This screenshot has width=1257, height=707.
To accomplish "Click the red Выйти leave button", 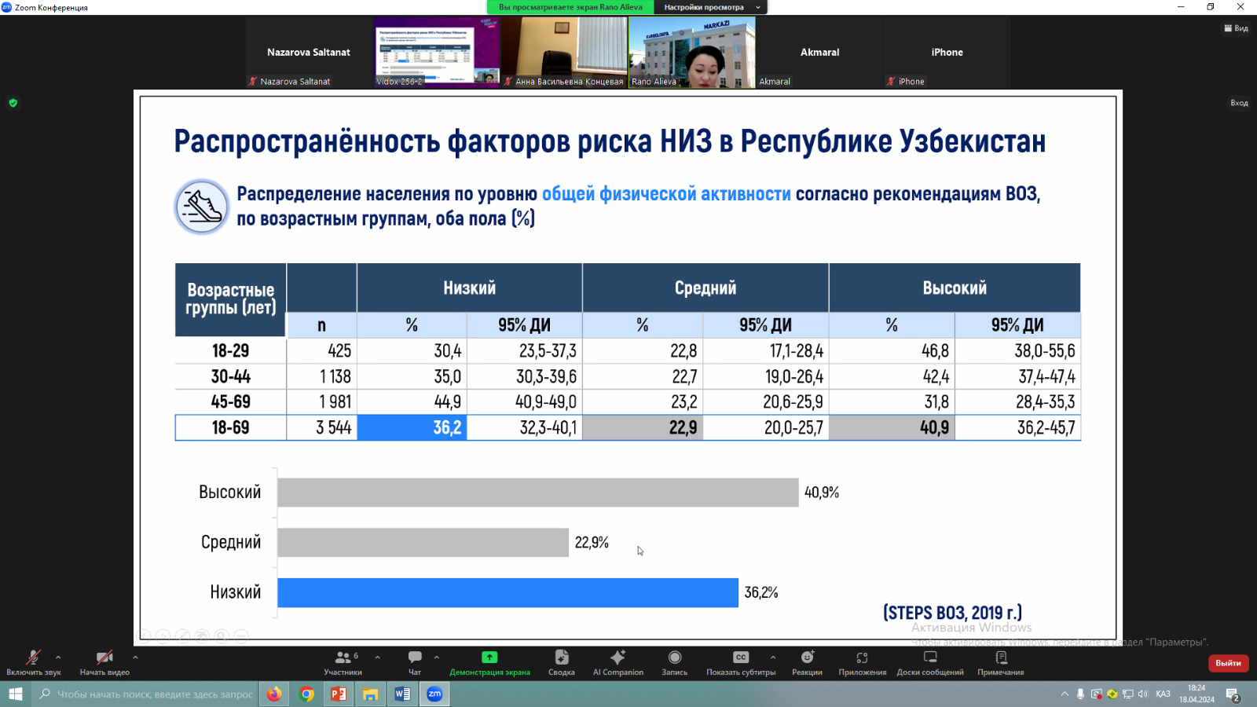I will (x=1228, y=663).
